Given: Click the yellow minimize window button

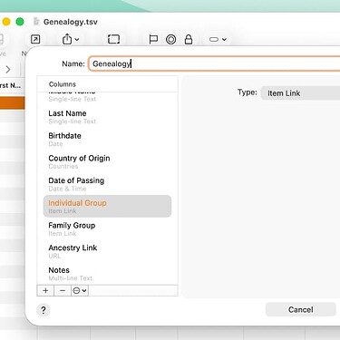Looking at the screenshot, I should pos(6,22).
